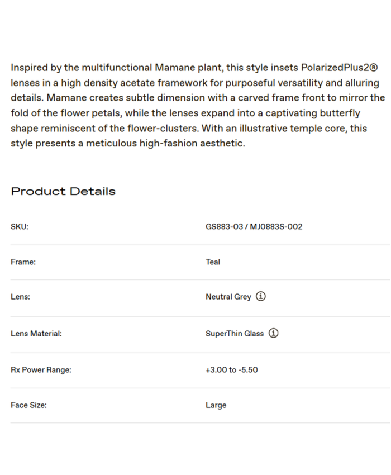
Task: Click the SuperThin Glass material text
Action: [x=235, y=334]
